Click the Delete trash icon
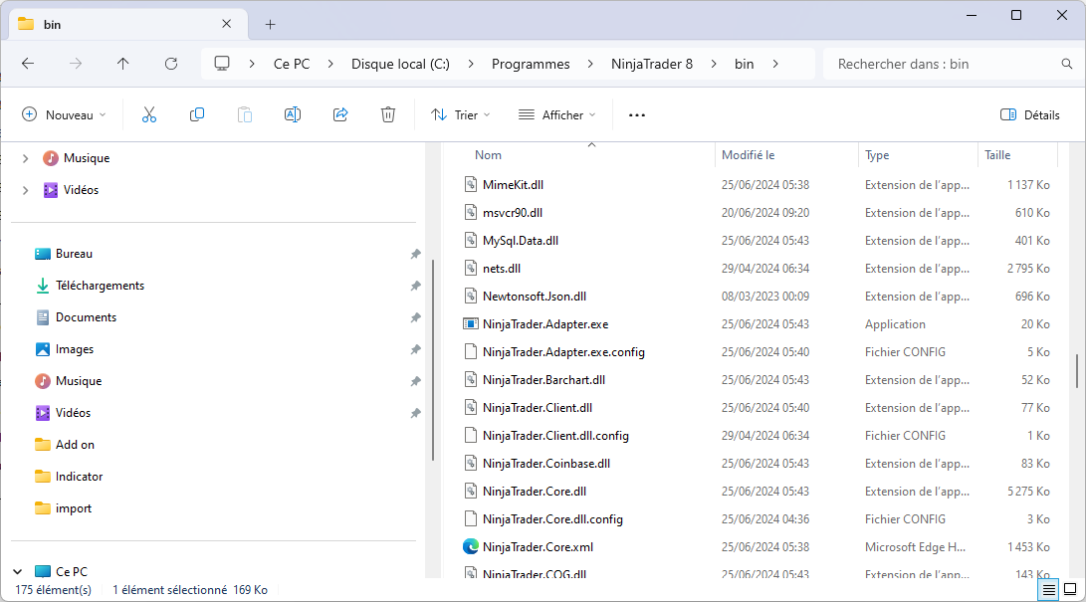 point(388,114)
